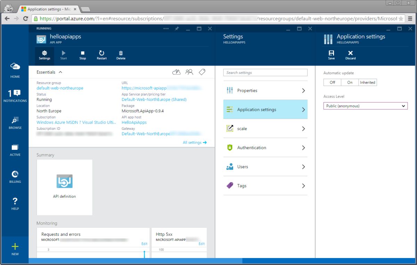417x265 pixels.
Task: Open NOTIFICATIONS in the sidebar
Action: [15, 96]
